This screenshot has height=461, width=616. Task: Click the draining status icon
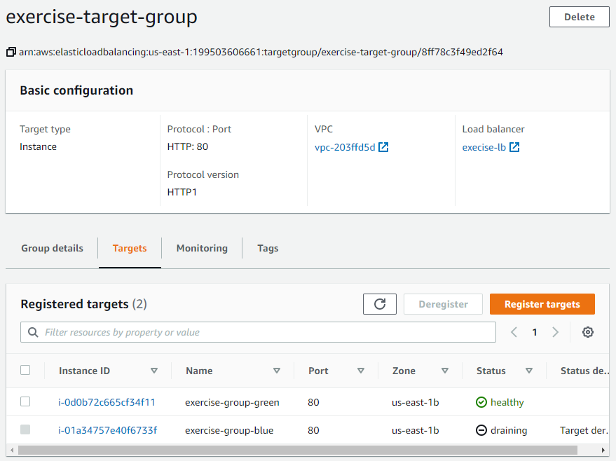click(481, 430)
